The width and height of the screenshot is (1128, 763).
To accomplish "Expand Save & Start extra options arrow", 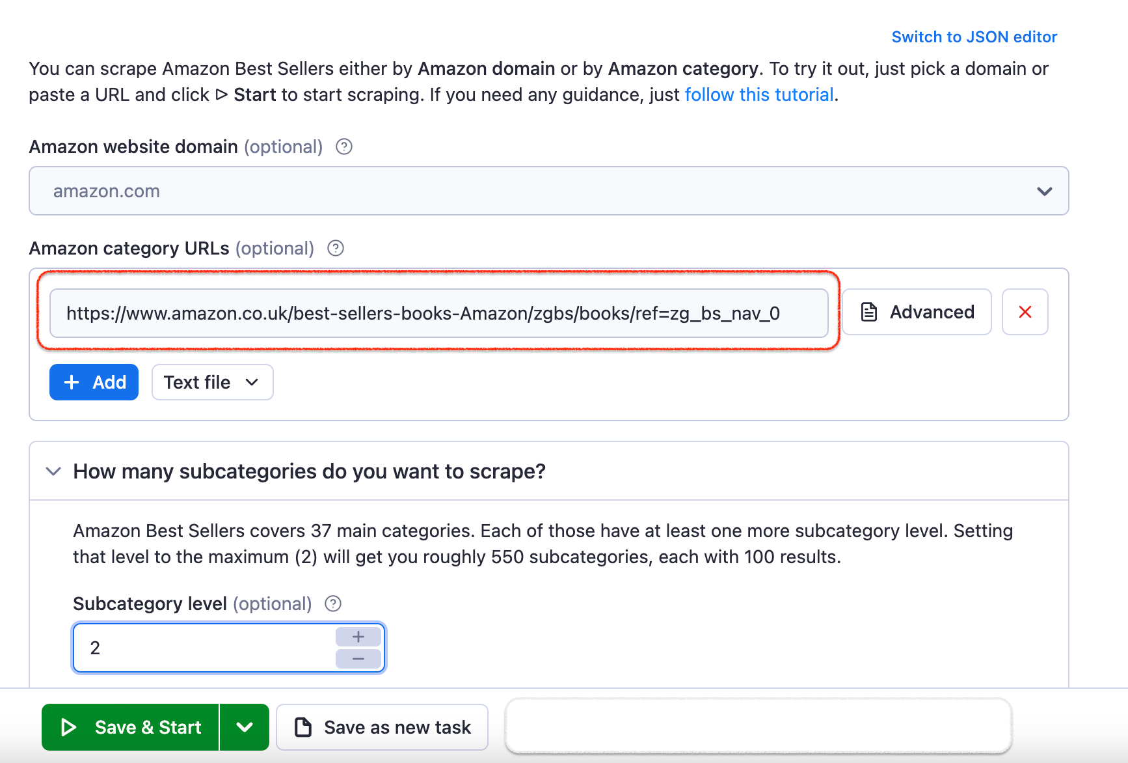I will point(245,727).
